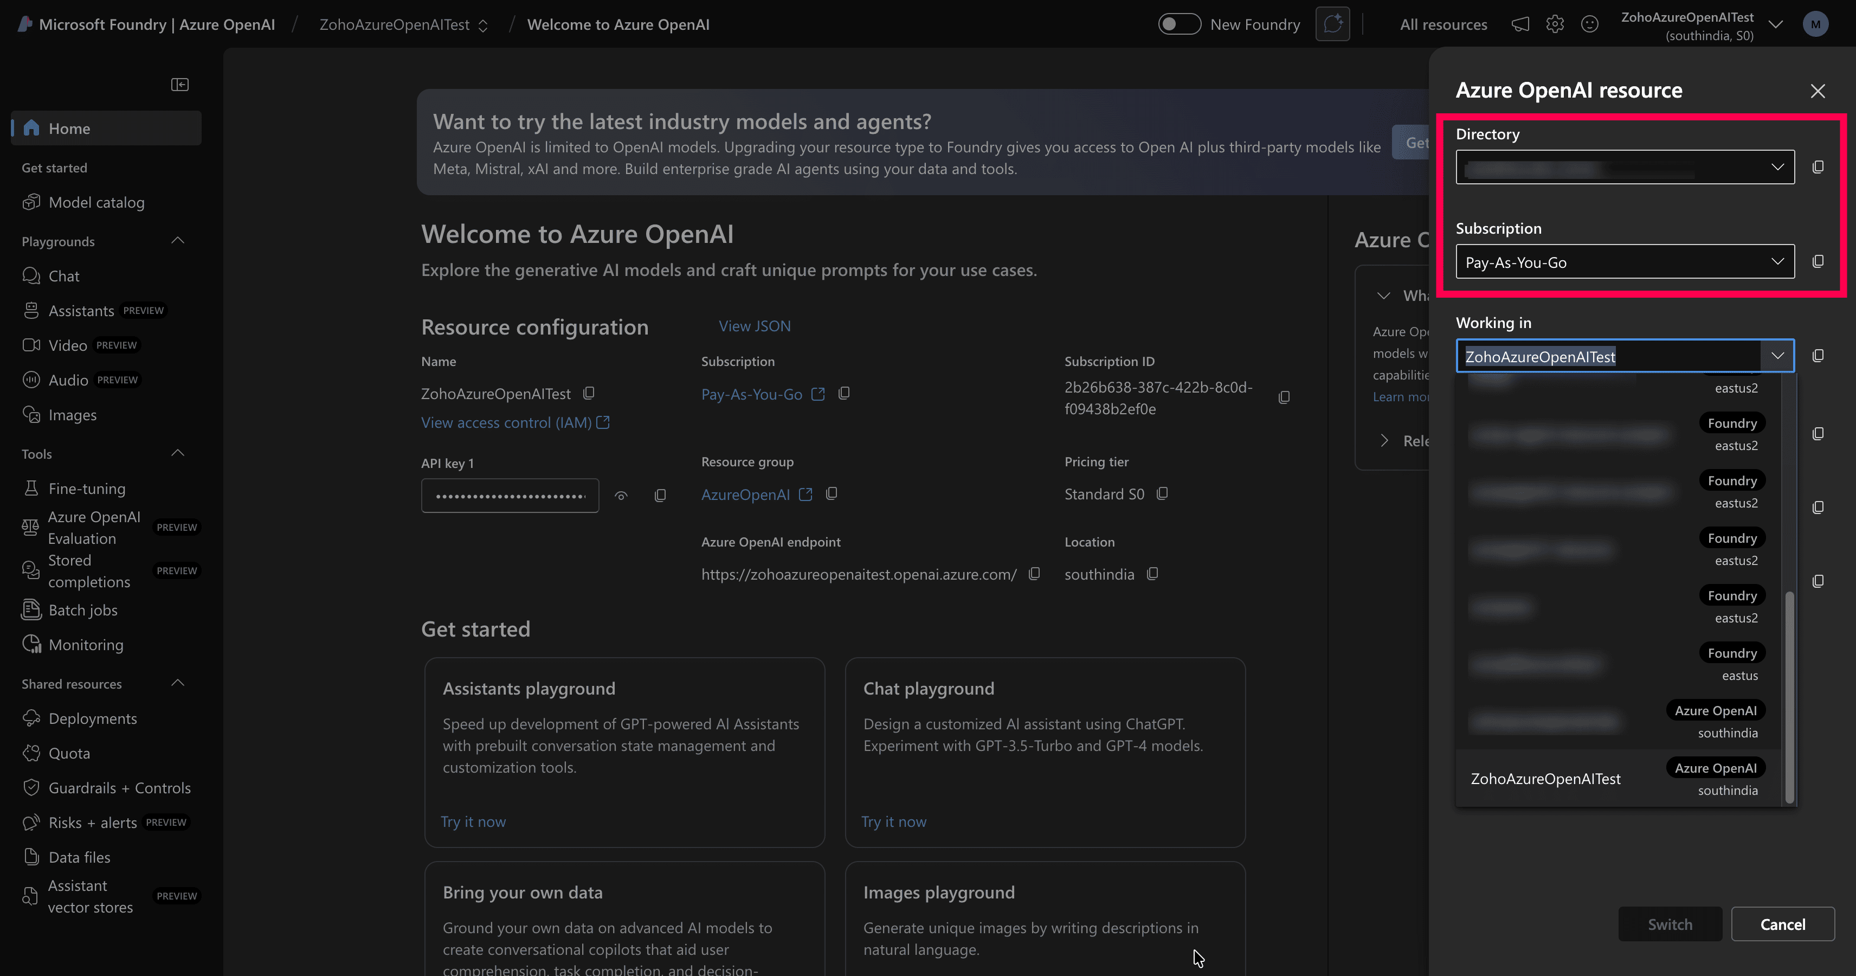Screen dimensions: 1856x976
Task: Click Microsoft Foundry | Azure OpenAI logo
Action: tap(146, 24)
